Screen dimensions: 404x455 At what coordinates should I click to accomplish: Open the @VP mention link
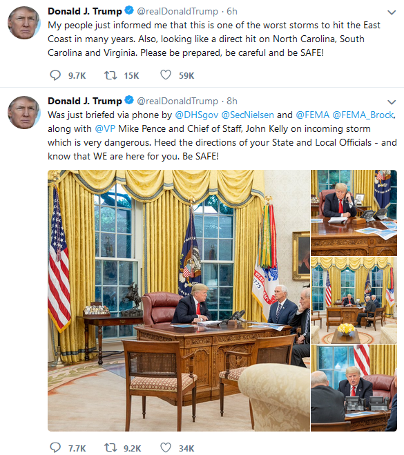click(105, 128)
